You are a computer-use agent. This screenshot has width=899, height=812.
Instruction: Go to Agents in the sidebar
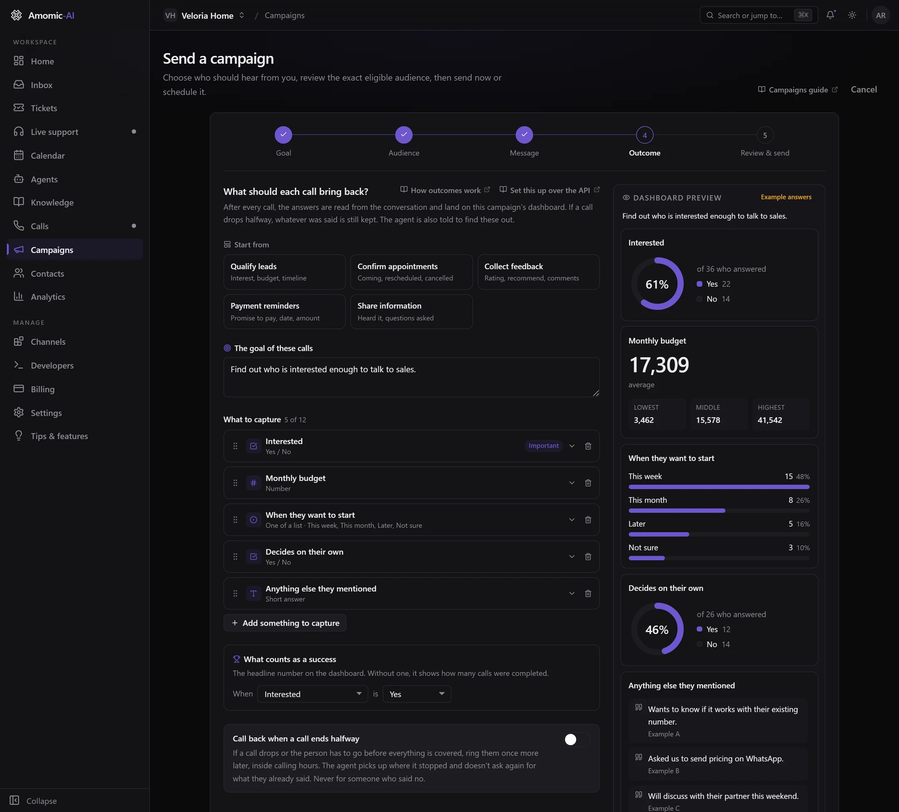click(75, 179)
